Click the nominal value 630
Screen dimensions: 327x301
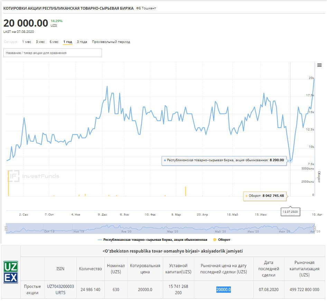click(x=116, y=290)
